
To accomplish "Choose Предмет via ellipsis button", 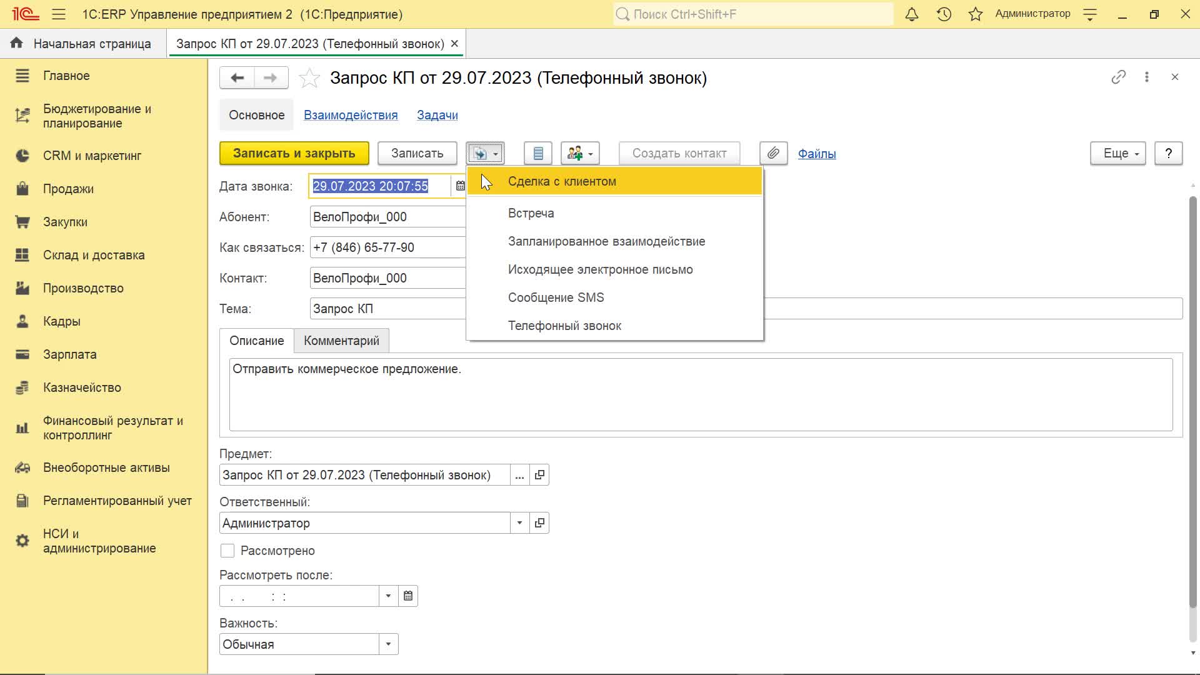I will point(519,475).
